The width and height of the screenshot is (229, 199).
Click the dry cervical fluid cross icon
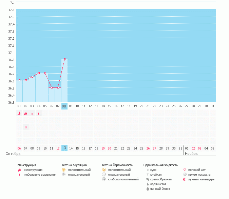click(x=148, y=170)
